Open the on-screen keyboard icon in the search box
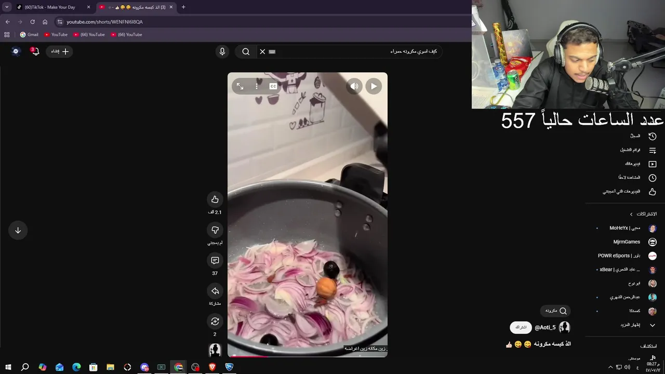The width and height of the screenshot is (665, 374). [x=272, y=51]
